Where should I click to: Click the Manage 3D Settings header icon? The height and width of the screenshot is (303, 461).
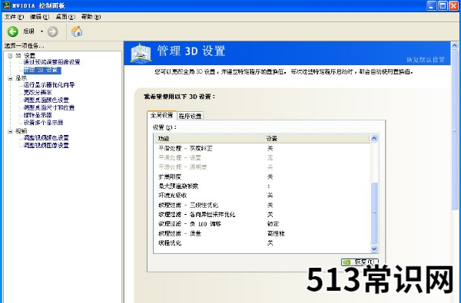(x=141, y=53)
